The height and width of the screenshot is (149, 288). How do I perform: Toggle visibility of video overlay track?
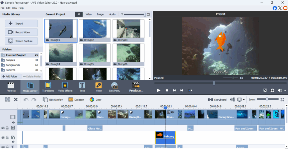3,137
